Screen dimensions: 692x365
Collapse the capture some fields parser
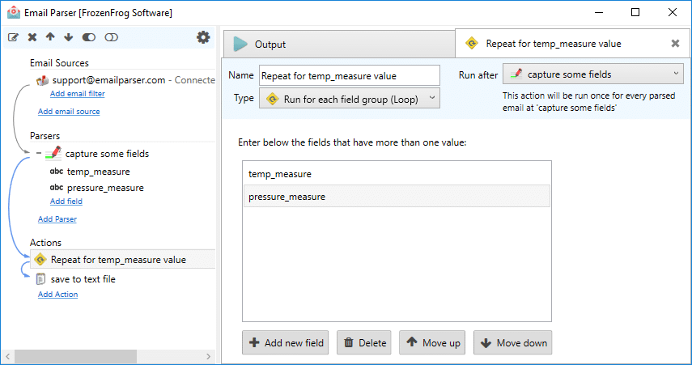[x=39, y=153]
